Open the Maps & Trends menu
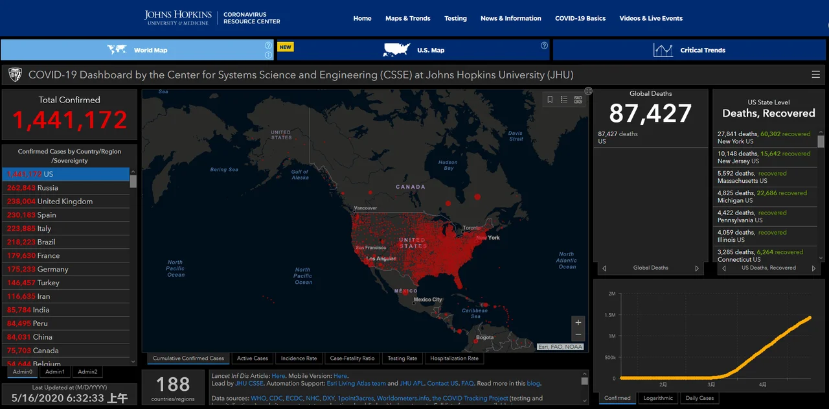Image resolution: width=829 pixels, height=409 pixels. coord(408,18)
